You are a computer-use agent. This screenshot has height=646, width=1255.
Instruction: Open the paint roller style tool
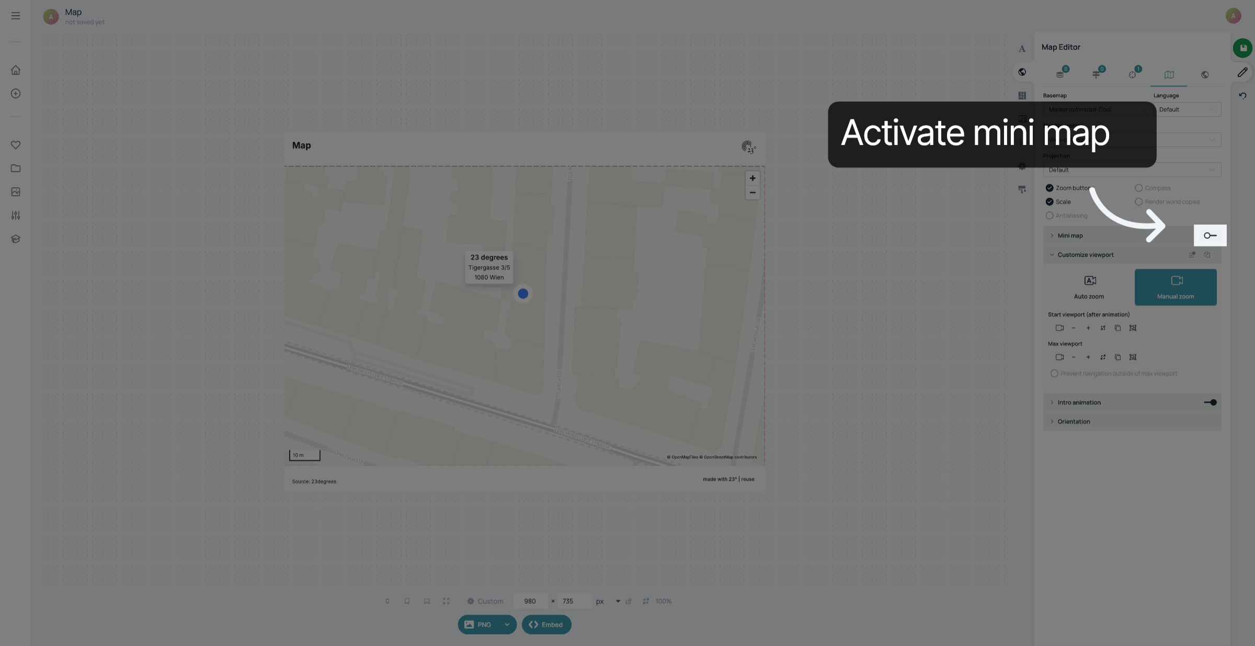pyautogui.click(x=1022, y=189)
